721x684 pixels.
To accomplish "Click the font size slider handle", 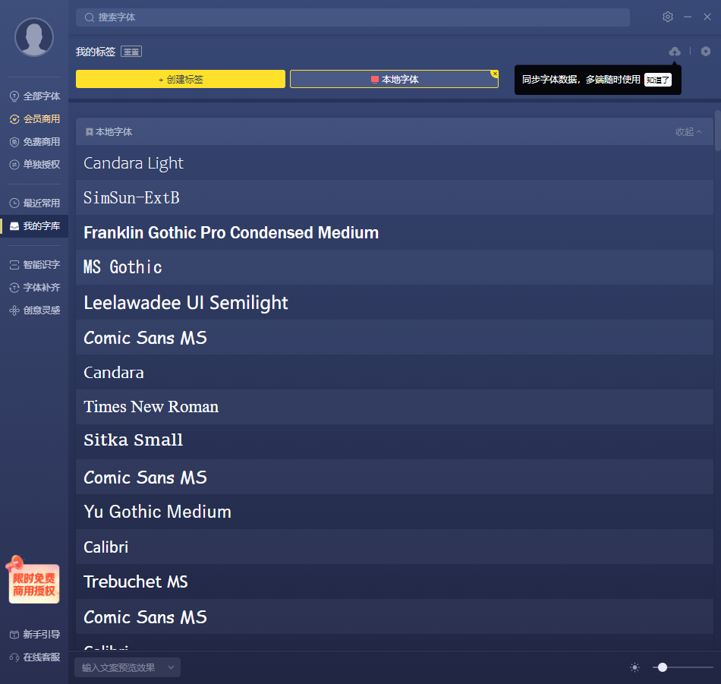I will [662, 667].
